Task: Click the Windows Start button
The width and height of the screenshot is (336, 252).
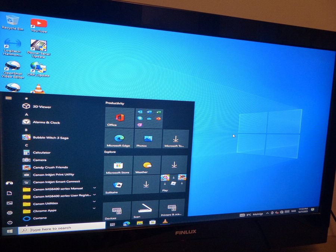Action: [10, 231]
